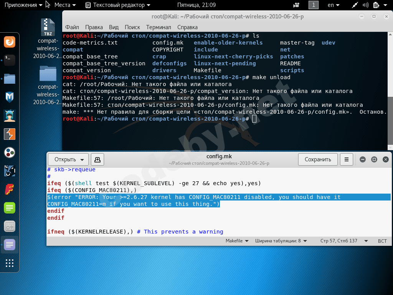Open the Приложения menu
Image resolution: width=393 pixels, height=295 pixels.
(x=23, y=5)
